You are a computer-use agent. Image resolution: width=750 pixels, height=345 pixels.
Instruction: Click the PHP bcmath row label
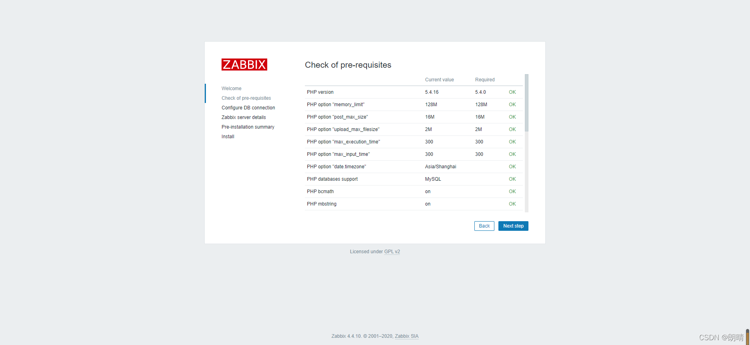point(320,192)
